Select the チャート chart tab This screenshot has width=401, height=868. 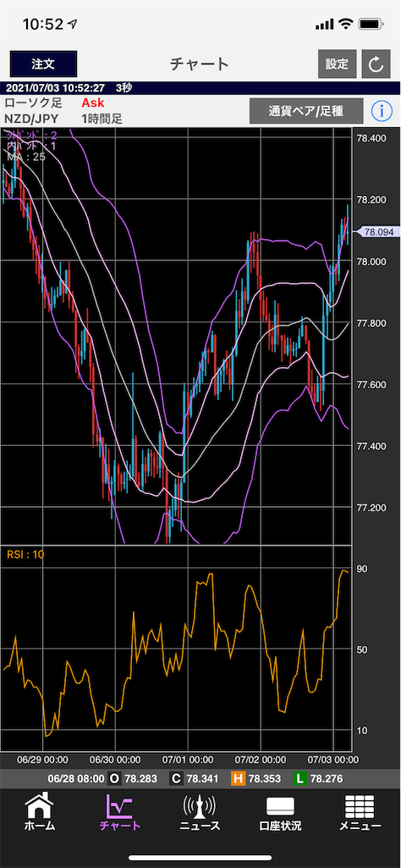click(x=120, y=812)
